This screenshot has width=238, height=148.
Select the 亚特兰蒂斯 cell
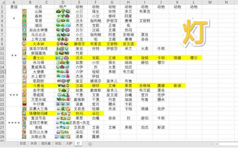point(38,123)
